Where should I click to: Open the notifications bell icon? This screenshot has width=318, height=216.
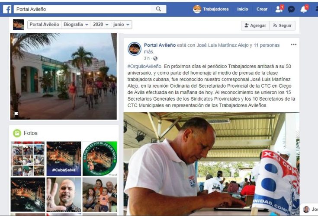pyautogui.click(x=304, y=9)
